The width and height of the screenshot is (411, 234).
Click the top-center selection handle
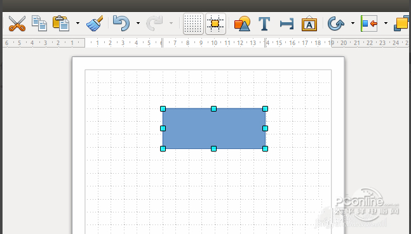coord(213,108)
